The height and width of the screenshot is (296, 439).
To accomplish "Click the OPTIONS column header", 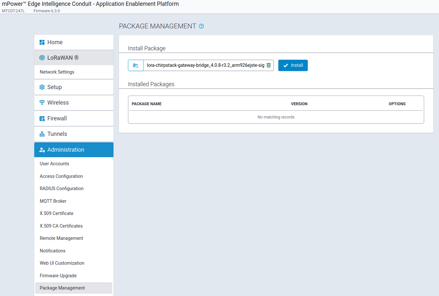I will (x=397, y=104).
